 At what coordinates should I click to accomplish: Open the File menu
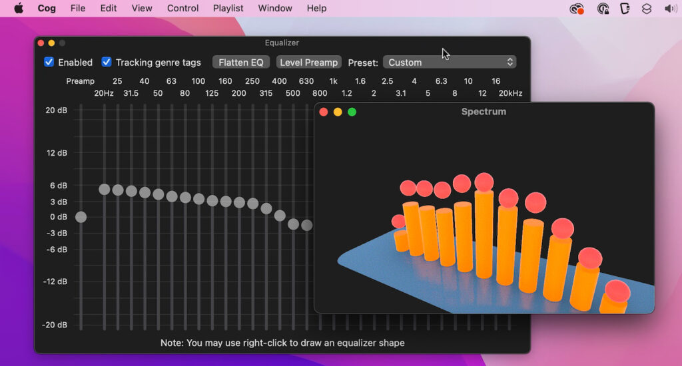click(x=78, y=8)
